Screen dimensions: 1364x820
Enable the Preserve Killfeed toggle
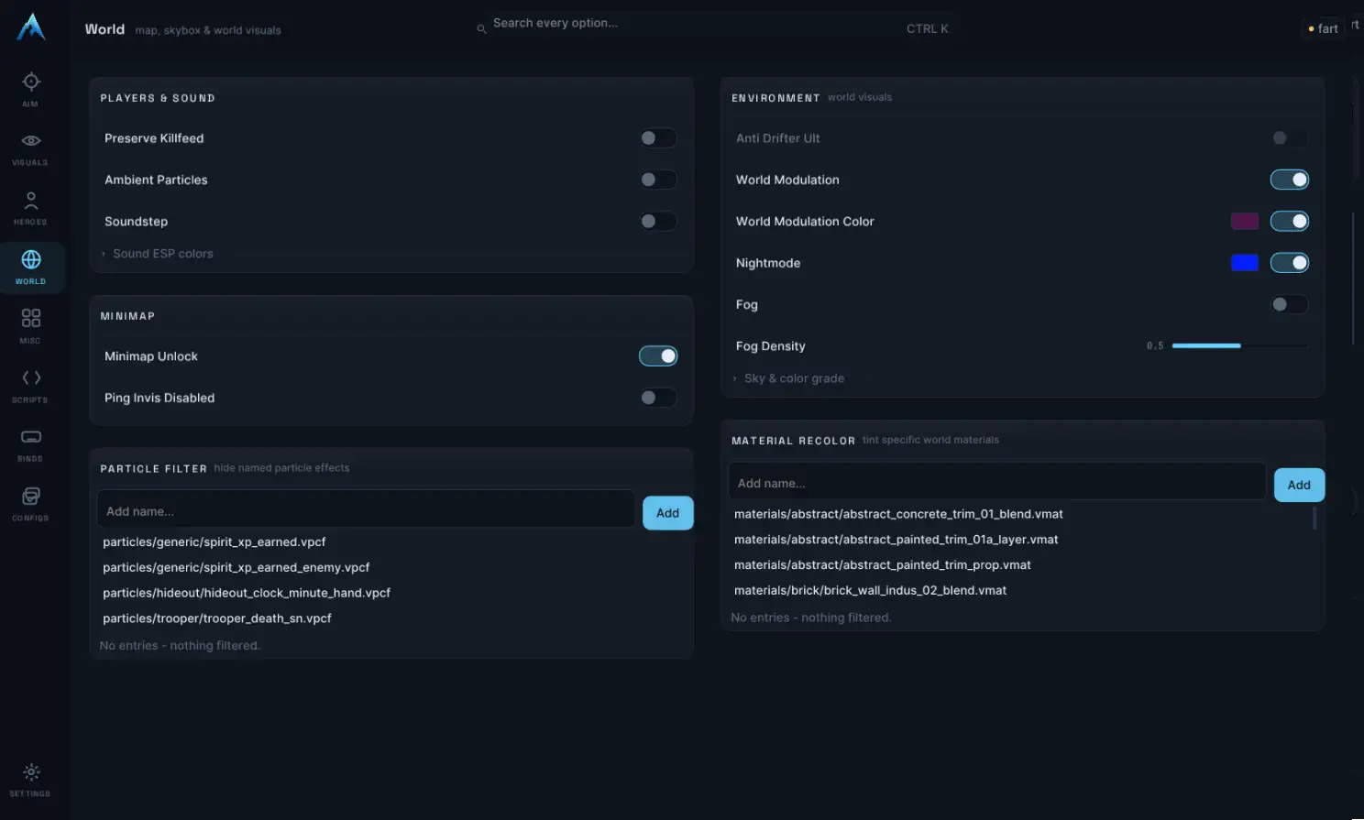click(x=658, y=138)
